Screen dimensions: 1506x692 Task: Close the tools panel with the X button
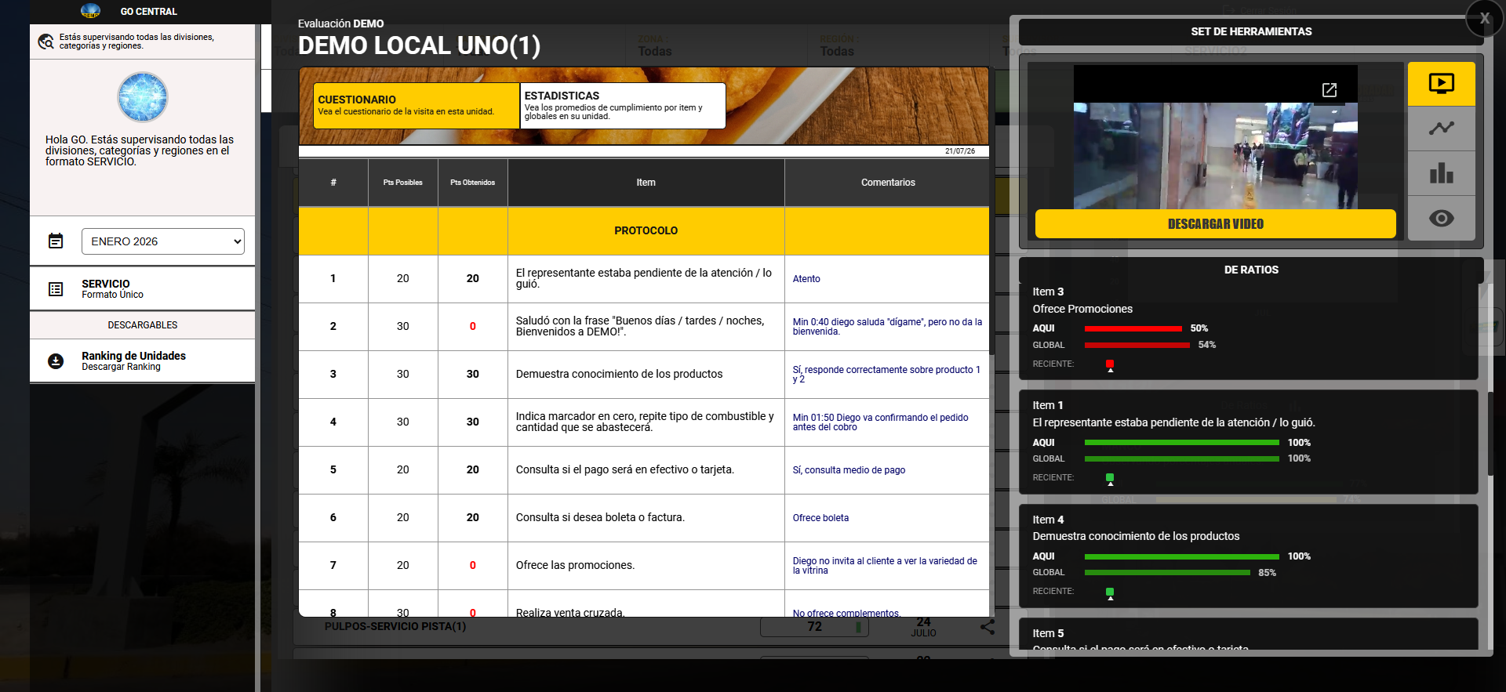click(1485, 19)
